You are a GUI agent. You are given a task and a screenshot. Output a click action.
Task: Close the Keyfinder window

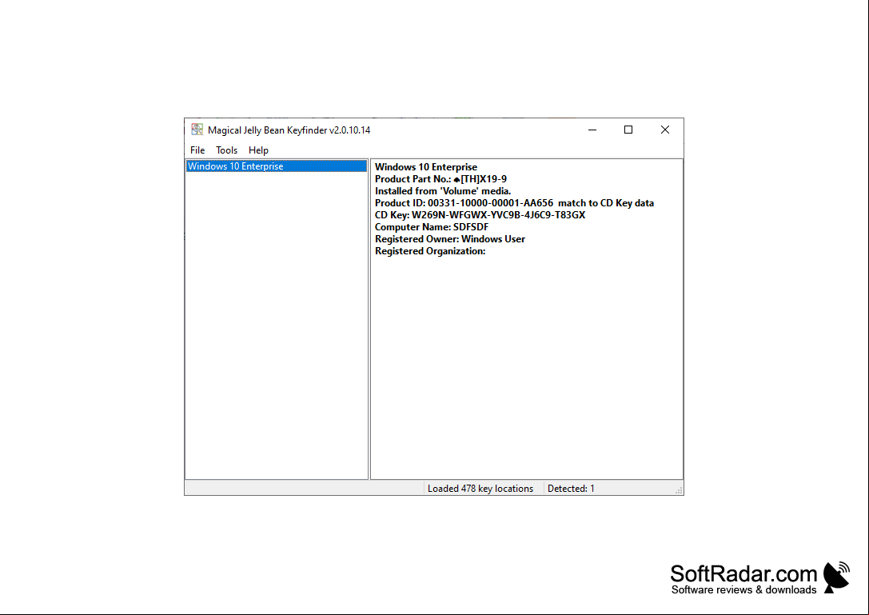664,130
